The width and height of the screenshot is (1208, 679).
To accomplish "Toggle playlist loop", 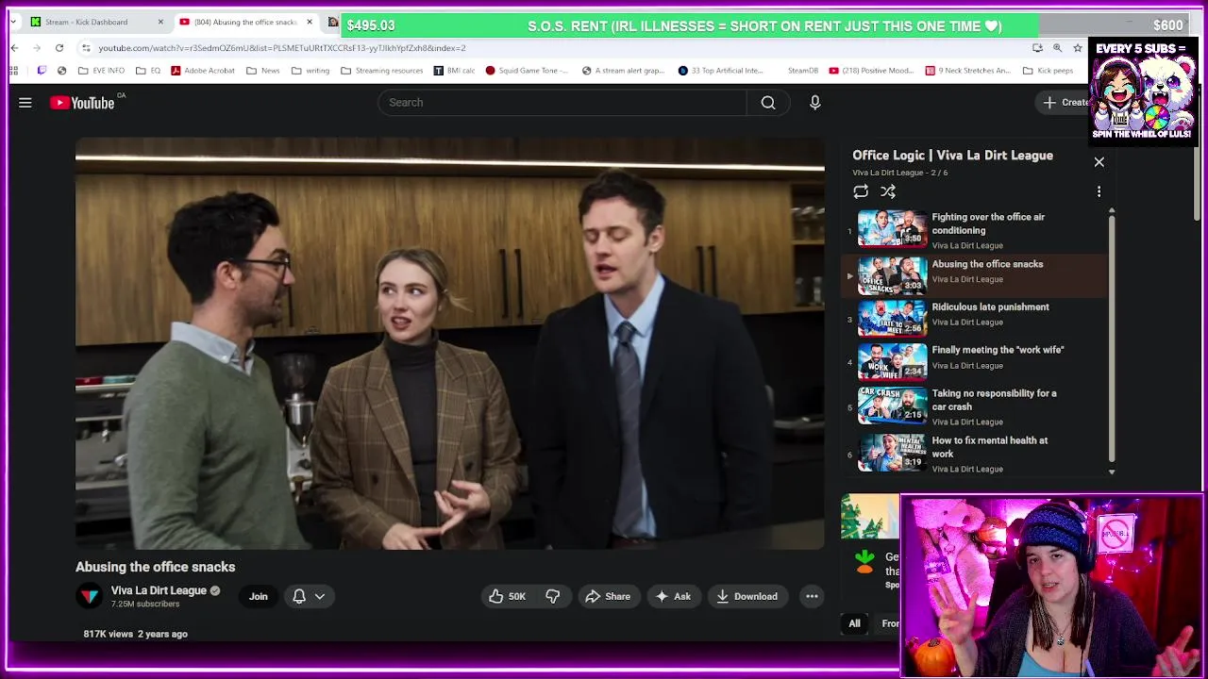I will coord(861,191).
